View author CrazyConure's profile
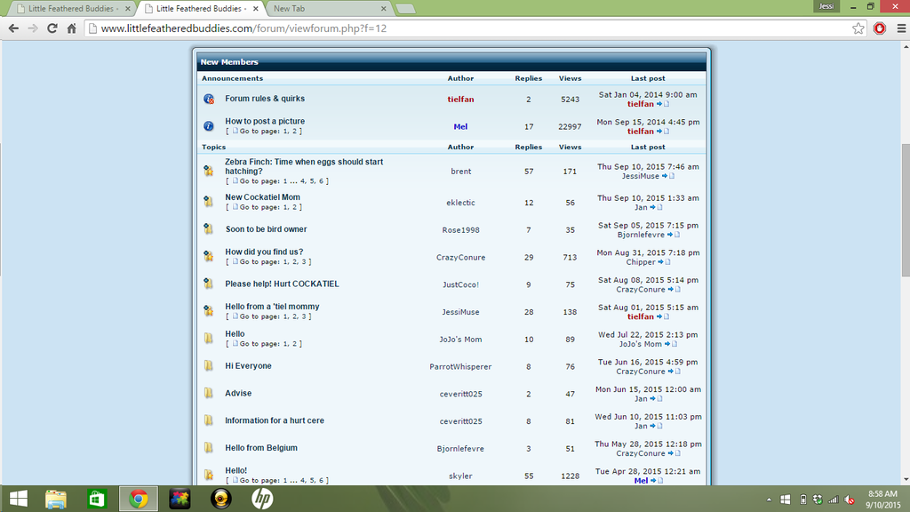 point(460,258)
